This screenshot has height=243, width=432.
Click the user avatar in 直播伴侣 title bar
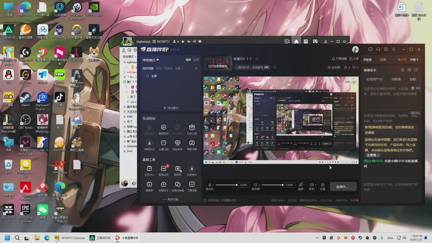[355, 49]
